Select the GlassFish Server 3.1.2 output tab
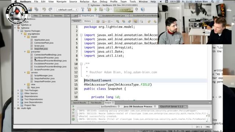This screenshot has width=235, height=132. [x=173, y=107]
